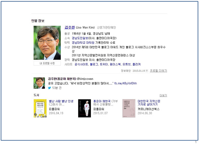The width and height of the screenshot is (199, 145).
Task: Open the 페이스북 site link
Action: [115, 64]
